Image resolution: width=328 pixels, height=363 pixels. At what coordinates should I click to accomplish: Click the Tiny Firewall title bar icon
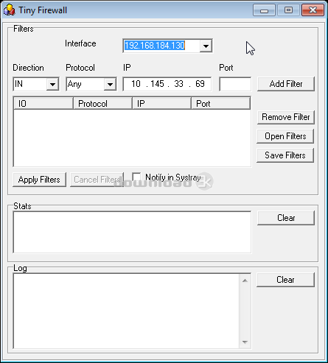pos(10,10)
